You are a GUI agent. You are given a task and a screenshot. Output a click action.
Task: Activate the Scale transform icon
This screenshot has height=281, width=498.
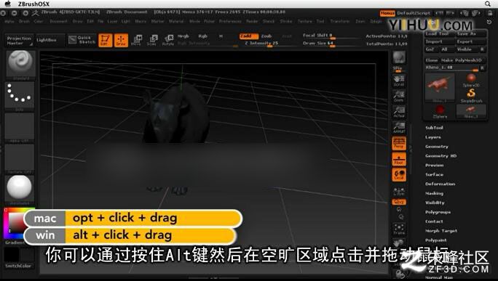coord(152,40)
